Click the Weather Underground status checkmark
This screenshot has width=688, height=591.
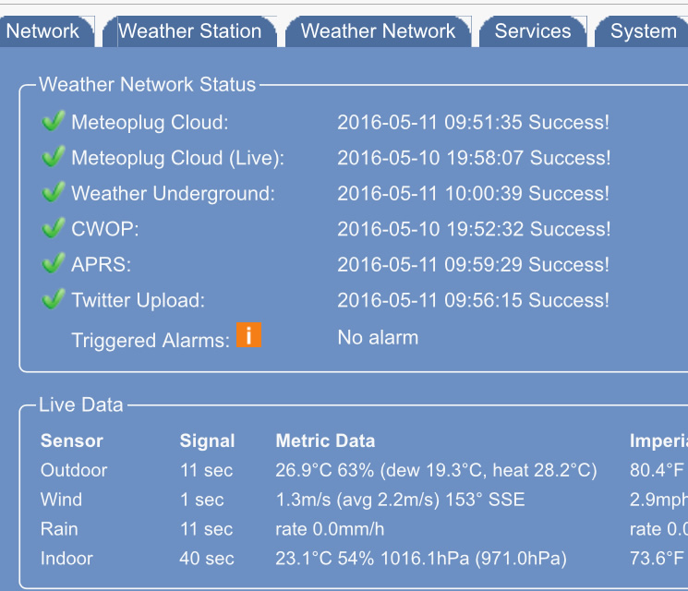tap(53, 193)
